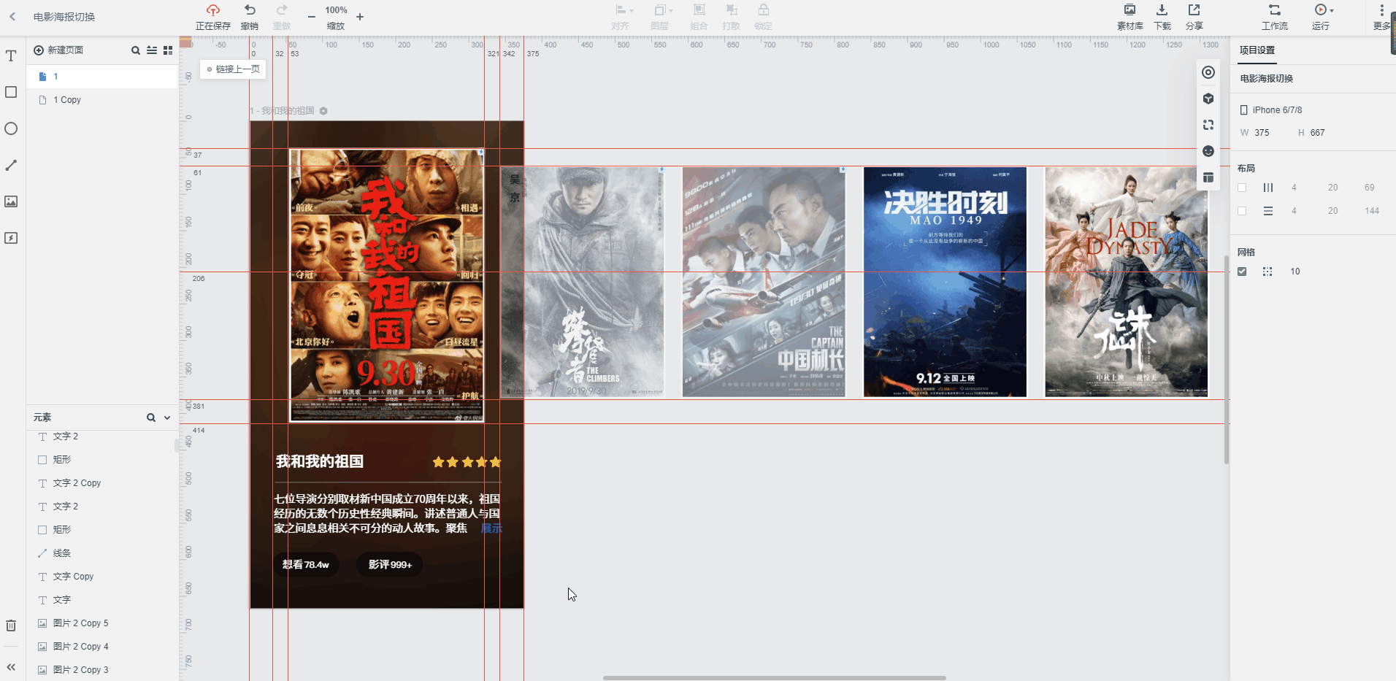Open the 素材库 asset library
The width and height of the screenshot is (1396, 681).
tap(1130, 17)
